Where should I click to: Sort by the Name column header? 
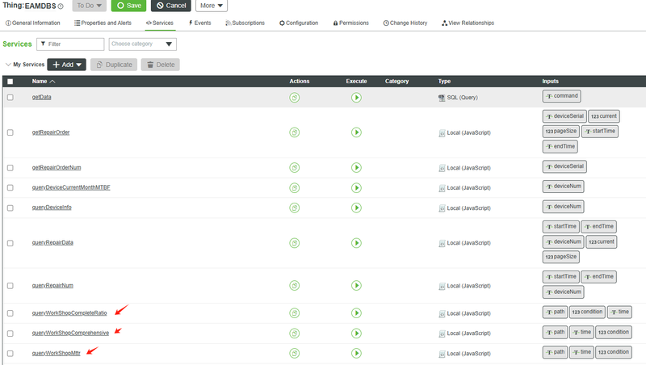point(44,82)
